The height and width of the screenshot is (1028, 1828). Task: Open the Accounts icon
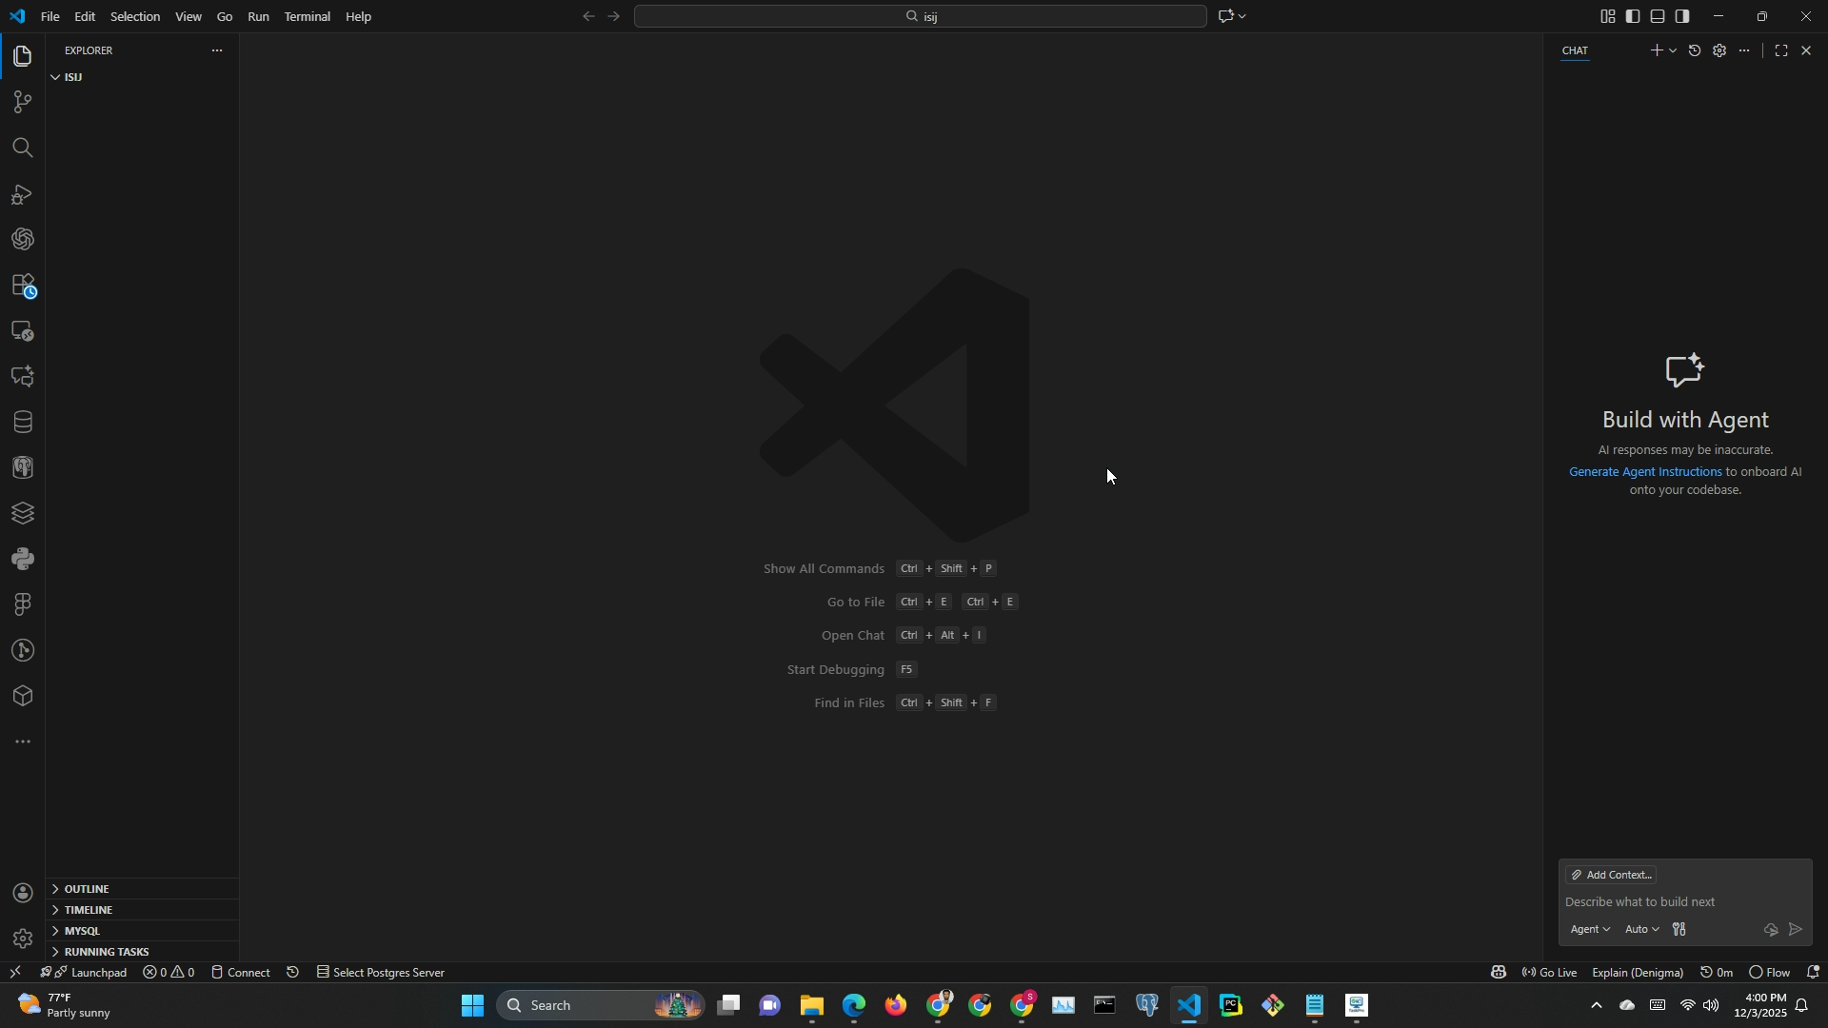(x=22, y=893)
